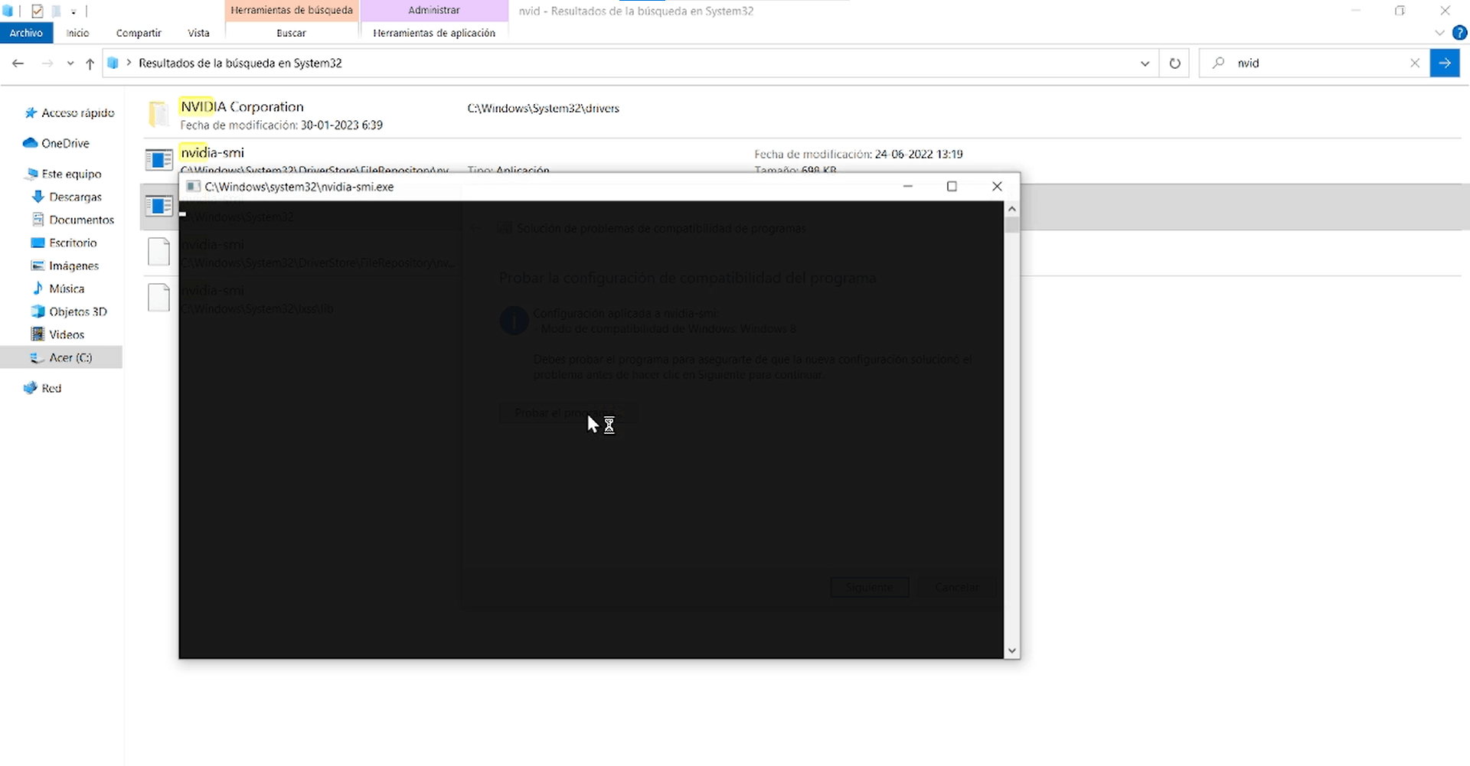Screen dimensions: 1470x766
Task: Open the quick access toolbar customize dropdown
Action: click(73, 11)
